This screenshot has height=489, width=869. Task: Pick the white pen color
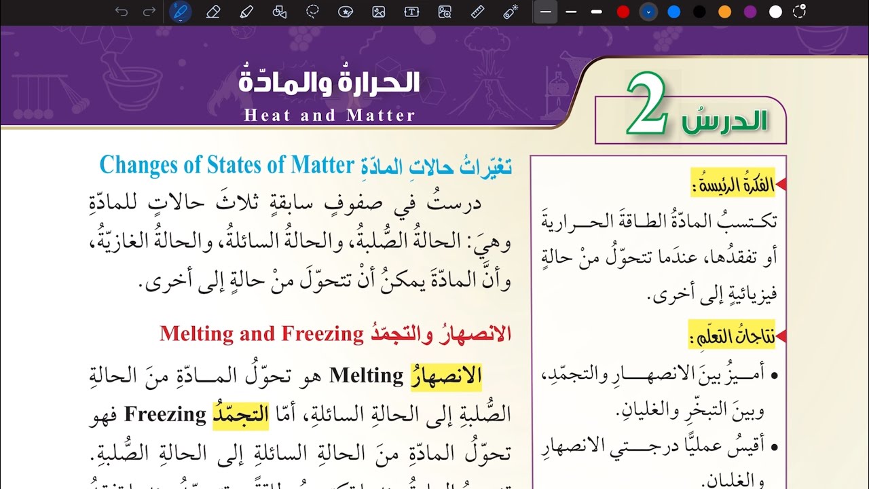pyautogui.click(x=775, y=12)
